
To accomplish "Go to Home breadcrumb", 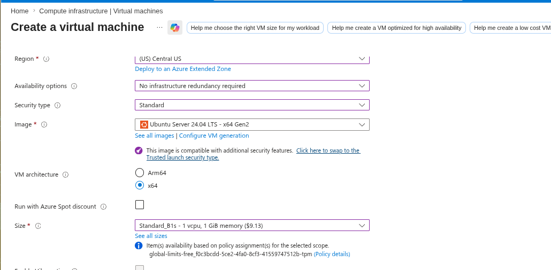I will click(20, 11).
